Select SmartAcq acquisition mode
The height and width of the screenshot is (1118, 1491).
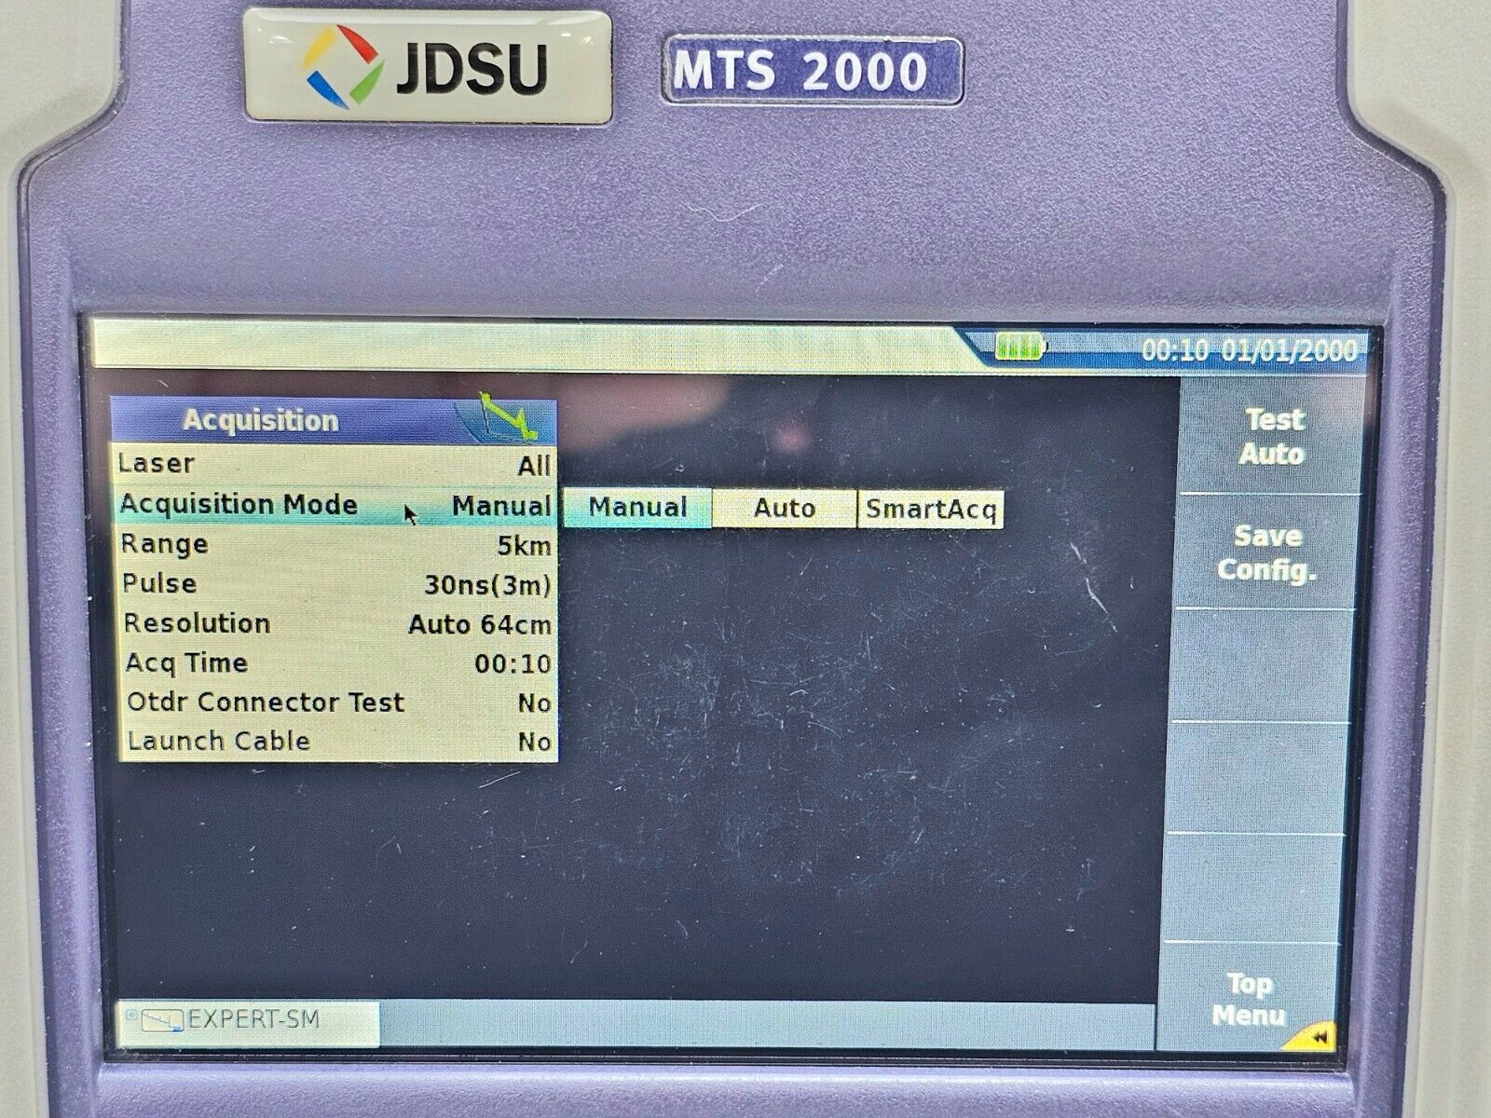tap(932, 509)
